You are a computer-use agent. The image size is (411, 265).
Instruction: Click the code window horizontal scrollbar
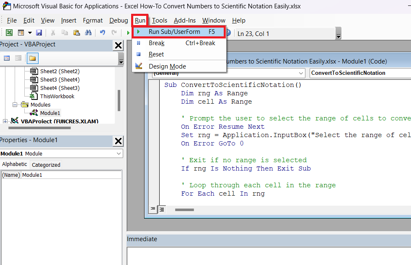pyautogui.click(x=184, y=210)
